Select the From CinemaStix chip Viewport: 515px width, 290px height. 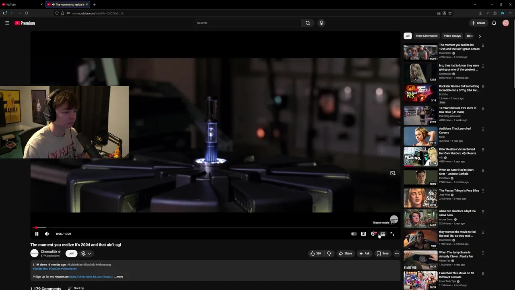pyautogui.click(x=426, y=36)
